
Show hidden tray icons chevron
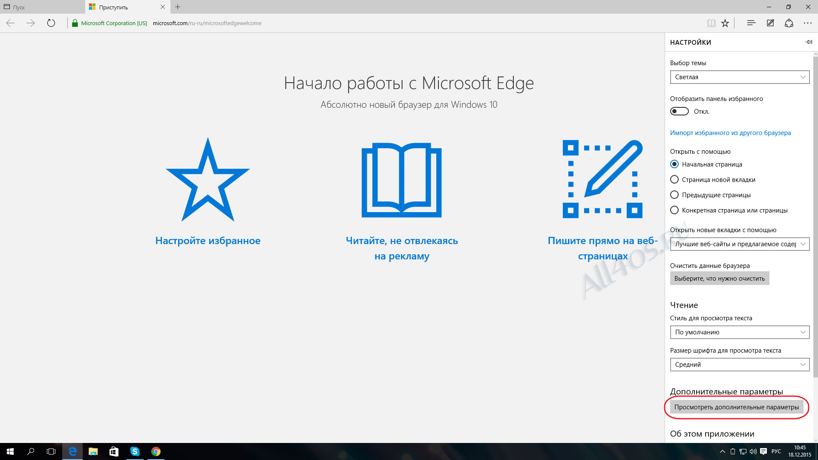[722, 451]
